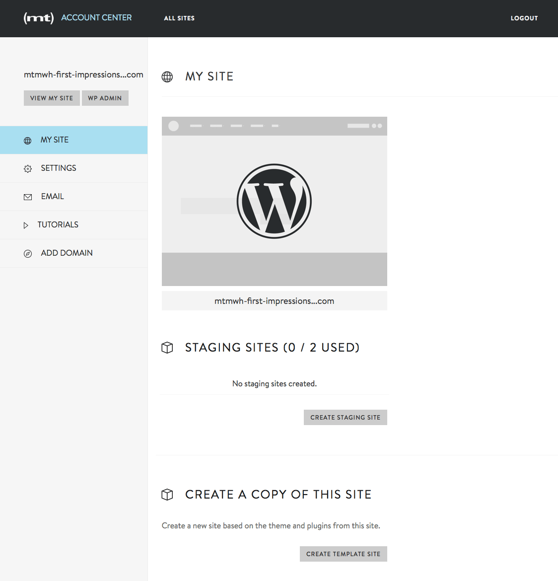This screenshot has height=581, width=558.
Task: Open Tutorials in the sidebar
Action: tap(74, 225)
